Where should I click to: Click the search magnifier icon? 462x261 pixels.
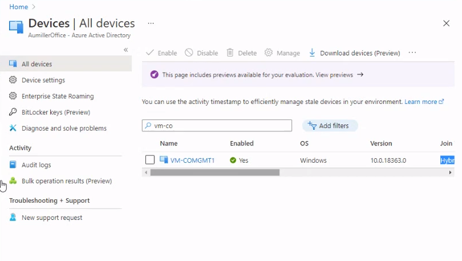[148, 125]
